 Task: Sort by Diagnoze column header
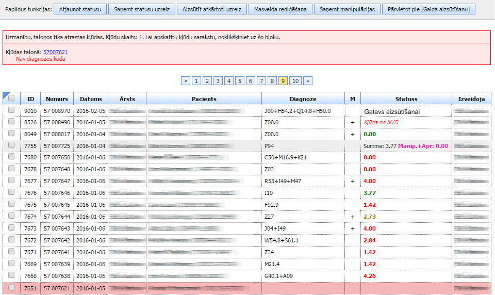click(x=303, y=99)
